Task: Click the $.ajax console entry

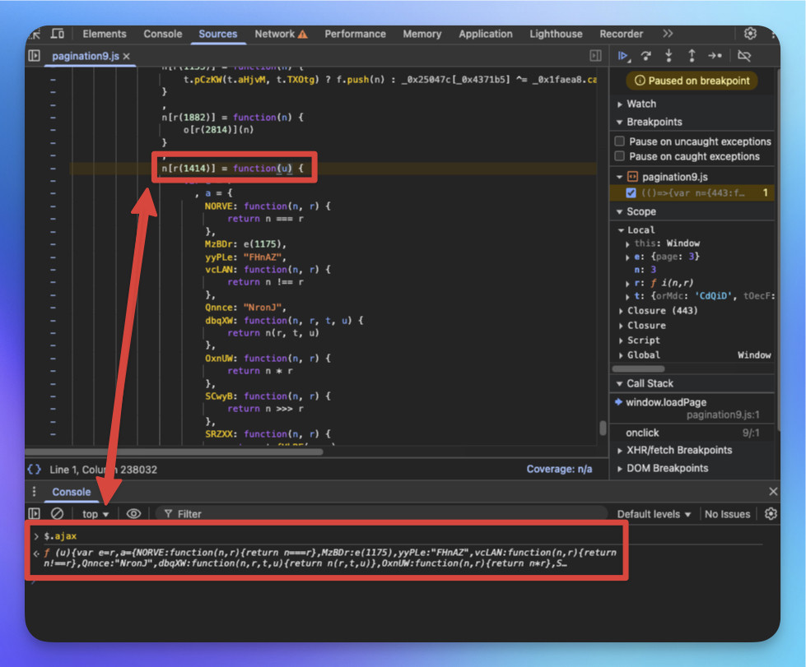Action: [60, 536]
